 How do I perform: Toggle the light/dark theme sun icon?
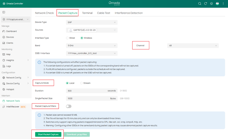click(211, 4)
